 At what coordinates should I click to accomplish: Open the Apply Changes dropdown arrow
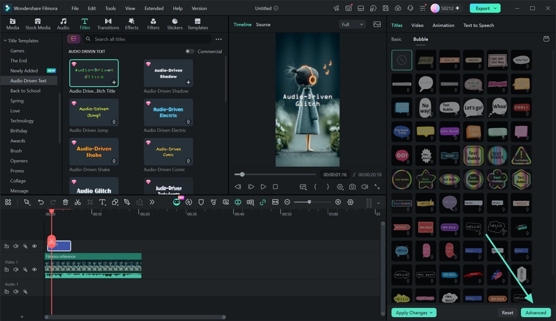432,313
